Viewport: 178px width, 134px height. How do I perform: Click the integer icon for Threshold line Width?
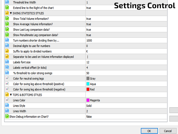7,2
